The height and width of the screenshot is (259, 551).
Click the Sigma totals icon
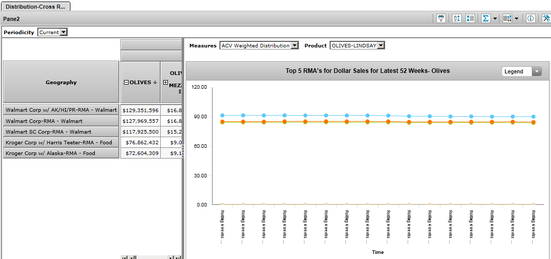(486, 18)
